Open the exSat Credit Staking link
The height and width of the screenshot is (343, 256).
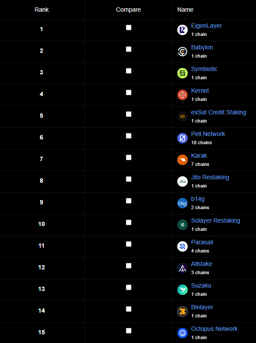tap(218, 113)
